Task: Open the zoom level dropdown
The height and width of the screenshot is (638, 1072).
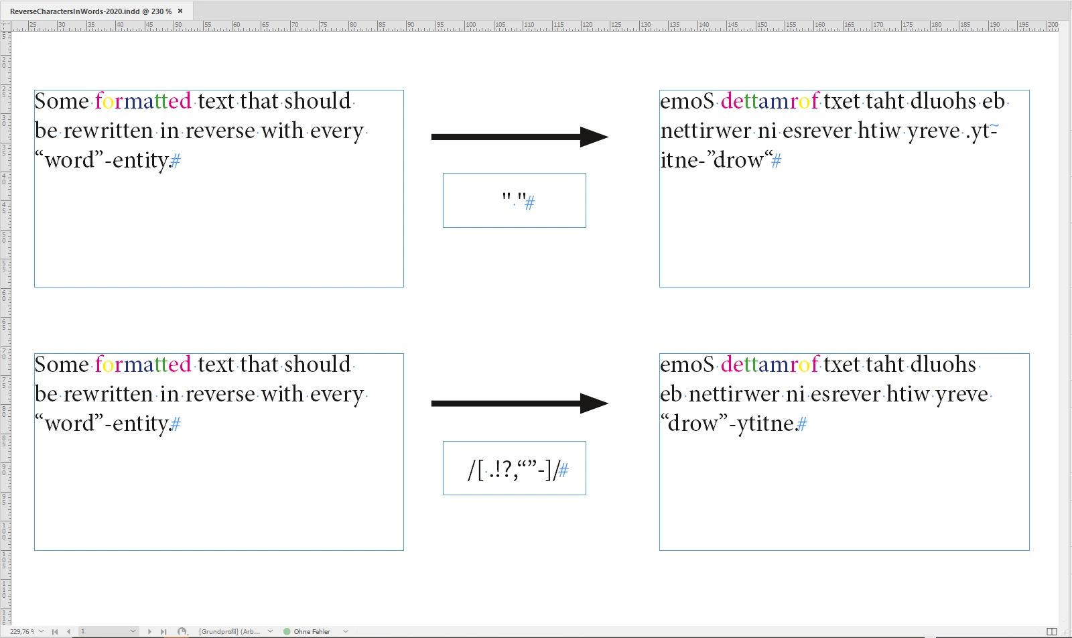Action: coord(42,631)
